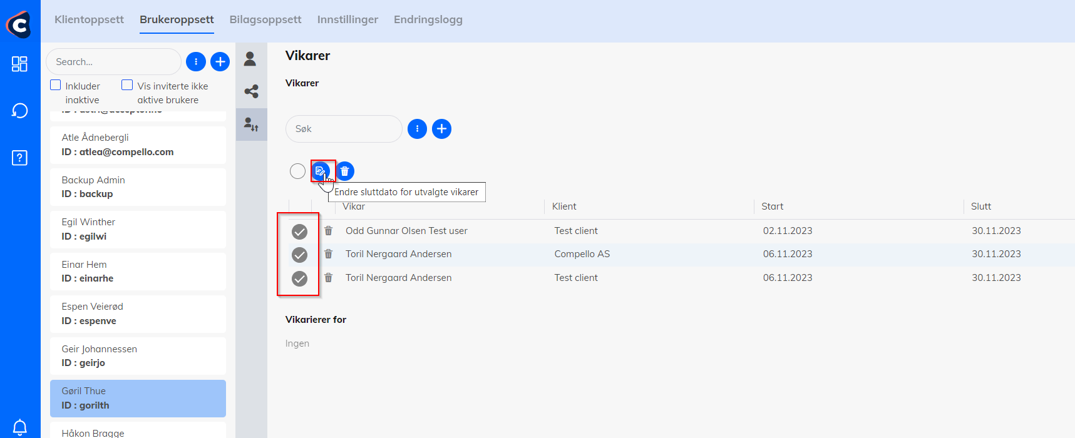
Task: Toggle Vis inviterte ikke aktive brukere checkbox
Action: (x=127, y=85)
